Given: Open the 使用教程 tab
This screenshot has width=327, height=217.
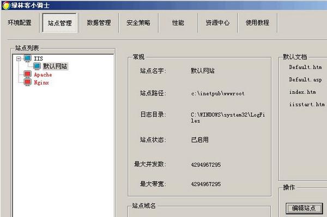Looking at the screenshot, I should 257,22.
